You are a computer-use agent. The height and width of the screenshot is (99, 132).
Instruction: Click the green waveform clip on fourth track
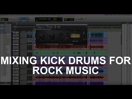70,53
